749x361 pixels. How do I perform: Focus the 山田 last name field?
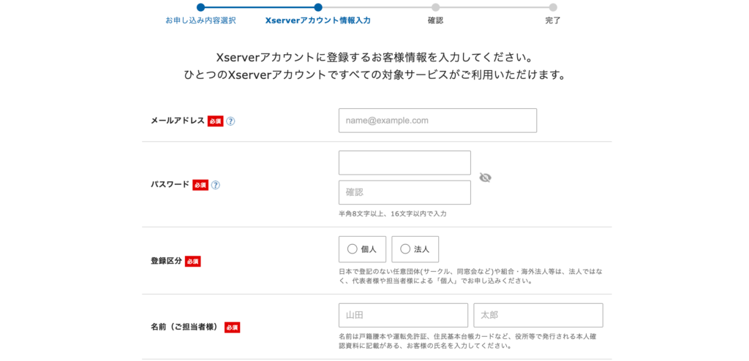pyautogui.click(x=403, y=315)
